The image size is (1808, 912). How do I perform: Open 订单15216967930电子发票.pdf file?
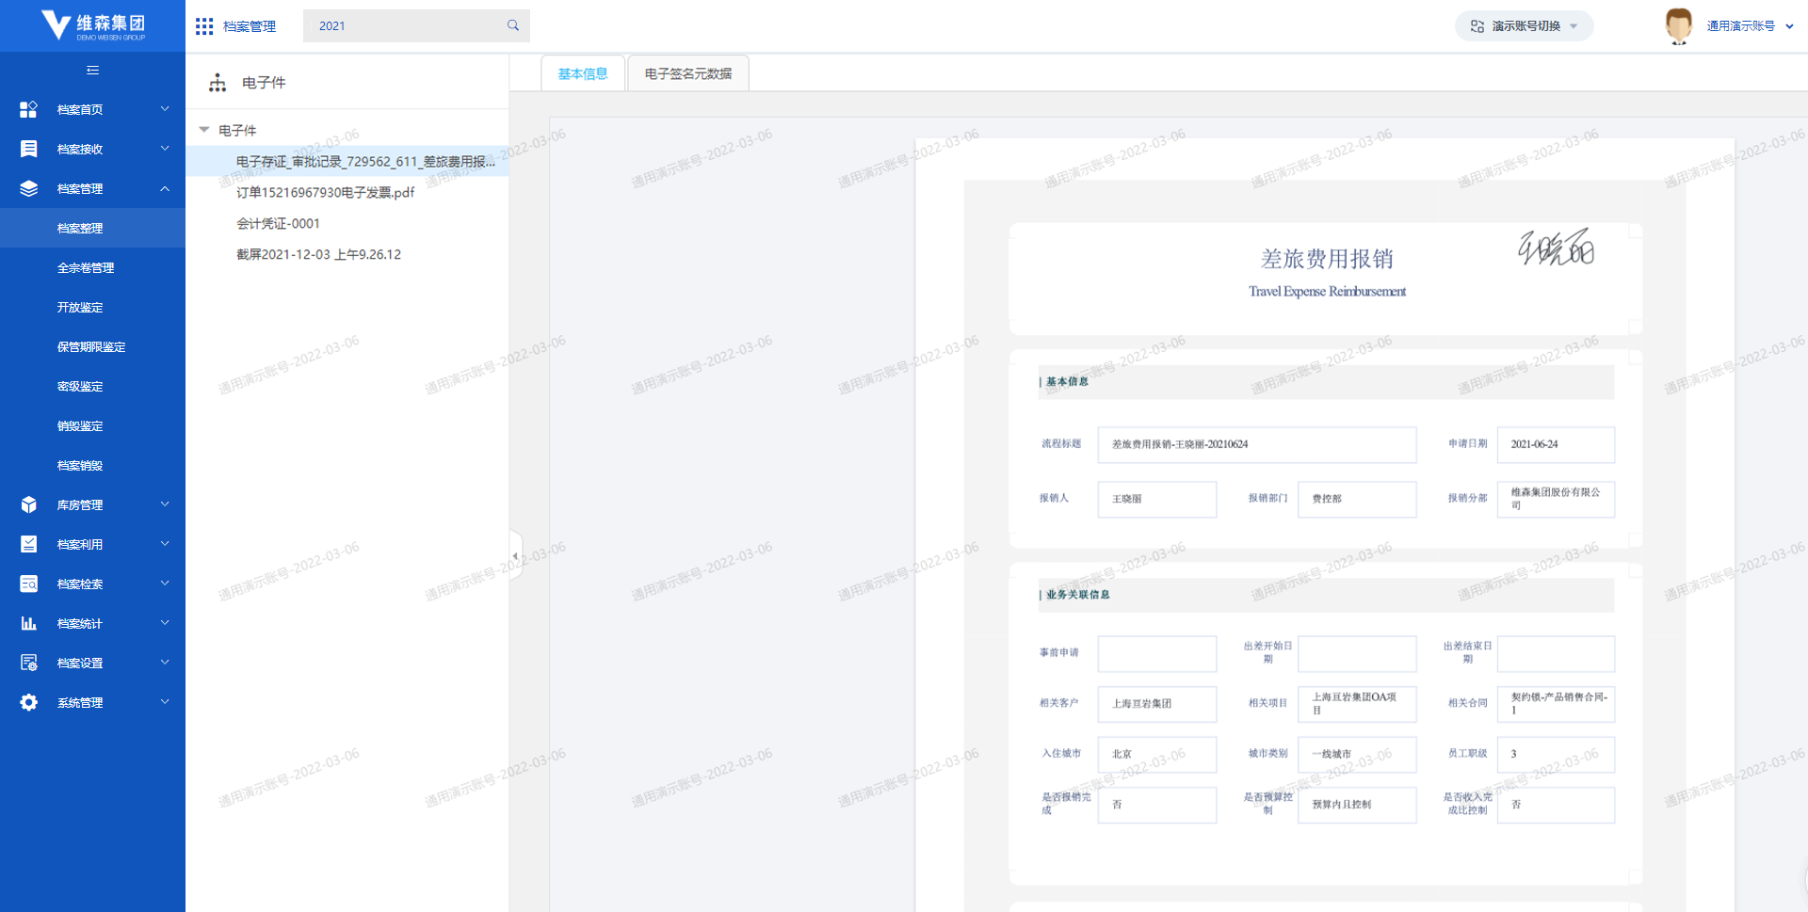pos(325,192)
